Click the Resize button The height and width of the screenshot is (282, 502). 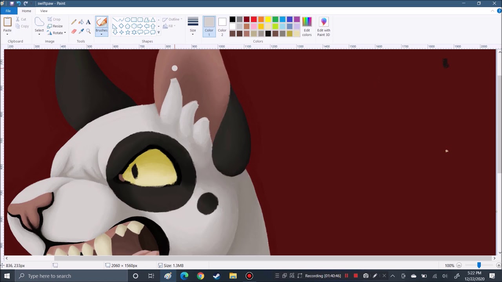point(55,26)
